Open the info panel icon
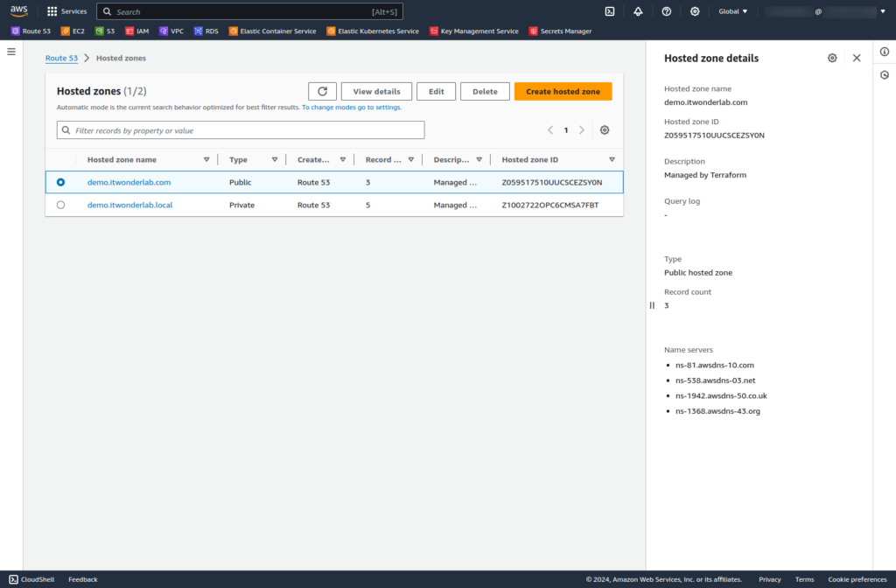This screenshot has width=896, height=588. click(x=885, y=52)
